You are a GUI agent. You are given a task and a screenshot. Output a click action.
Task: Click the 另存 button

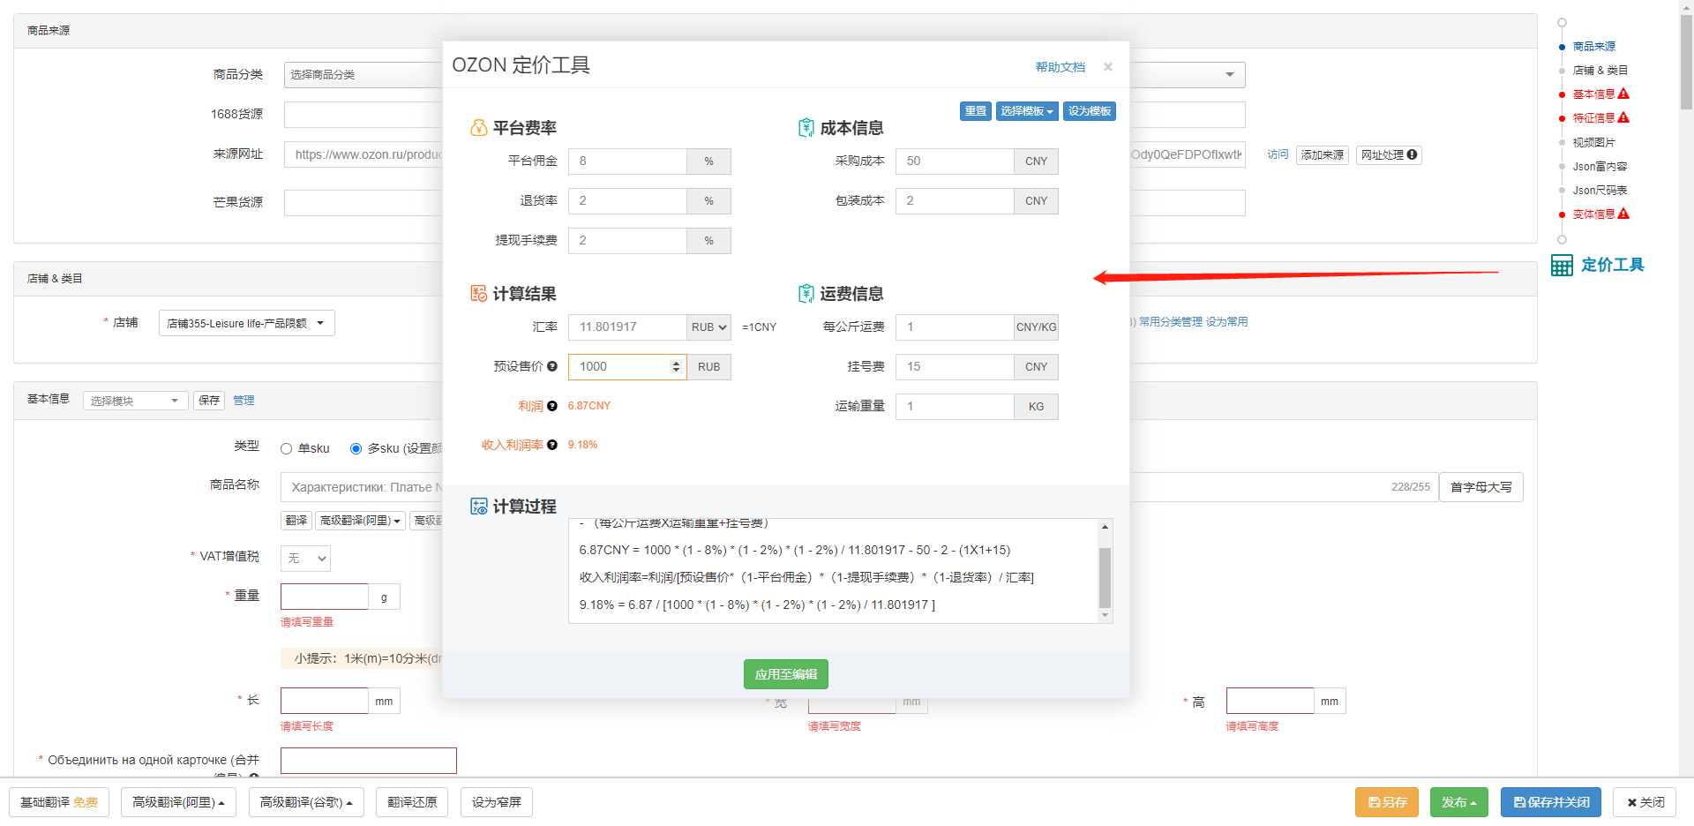pos(1387,802)
